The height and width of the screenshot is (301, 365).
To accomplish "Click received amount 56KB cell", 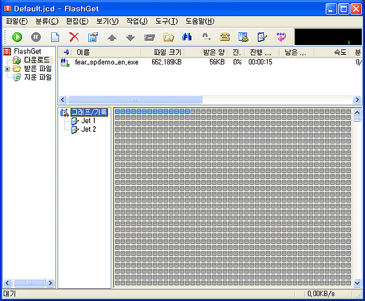I will (x=217, y=62).
